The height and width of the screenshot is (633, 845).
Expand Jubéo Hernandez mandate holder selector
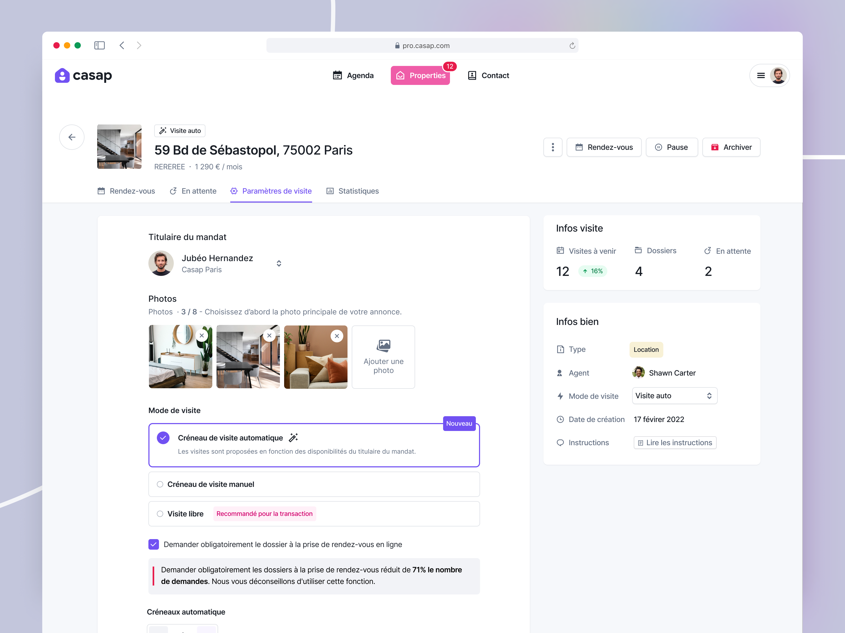tap(279, 263)
